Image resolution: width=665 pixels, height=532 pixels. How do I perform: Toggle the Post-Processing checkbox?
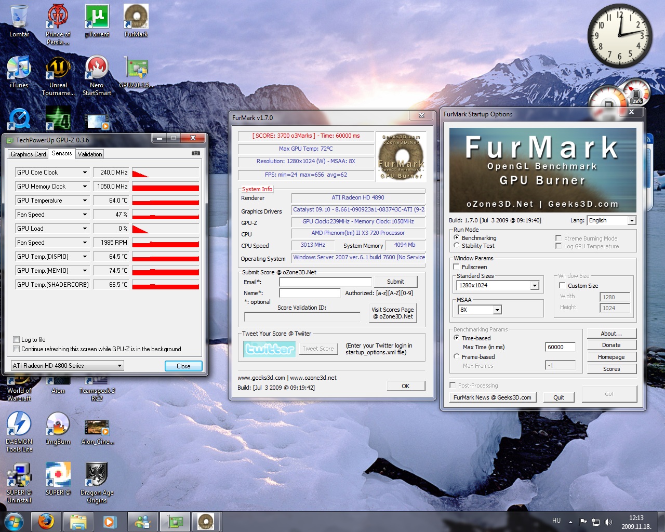click(x=453, y=385)
